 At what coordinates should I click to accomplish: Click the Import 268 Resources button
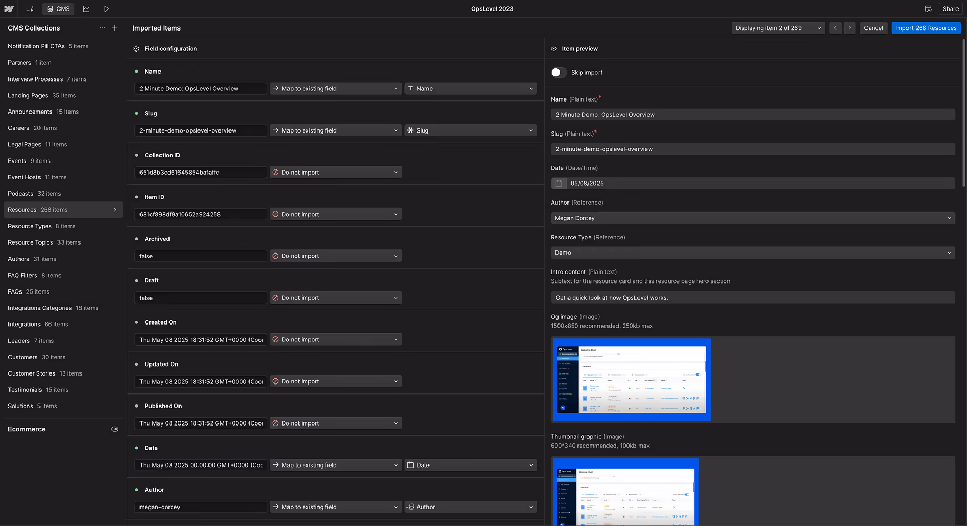[x=926, y=28]
